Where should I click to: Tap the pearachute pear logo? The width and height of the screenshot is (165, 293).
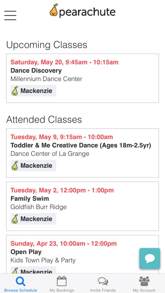(54, 10)
